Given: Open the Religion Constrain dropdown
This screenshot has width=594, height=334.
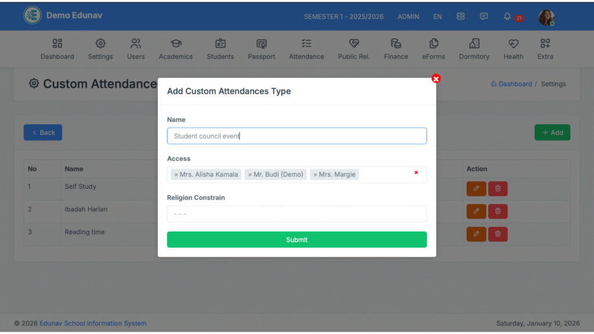Looking at the screenshot, I should 296,214.
